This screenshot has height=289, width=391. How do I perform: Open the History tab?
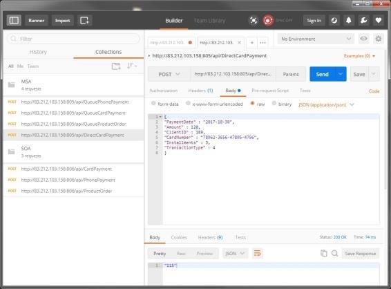tap(38, 52)
